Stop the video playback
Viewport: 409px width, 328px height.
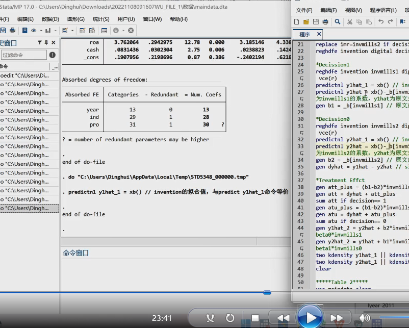click(x=255, y=318)
